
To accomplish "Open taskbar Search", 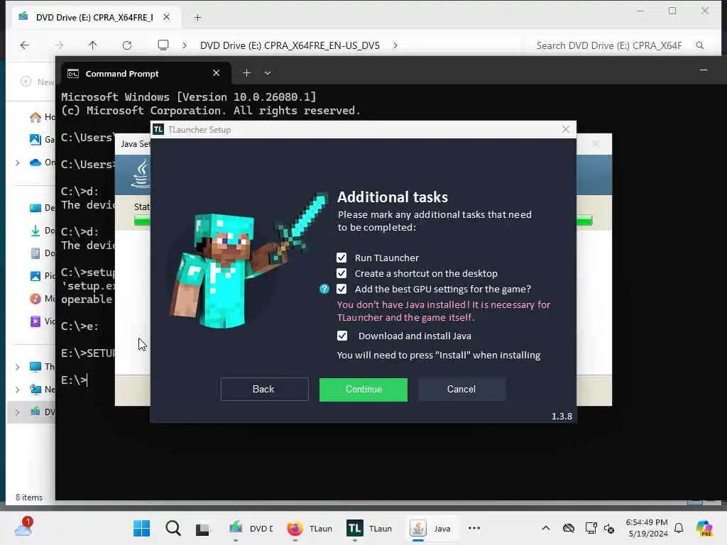I will (x=173, y=528).
